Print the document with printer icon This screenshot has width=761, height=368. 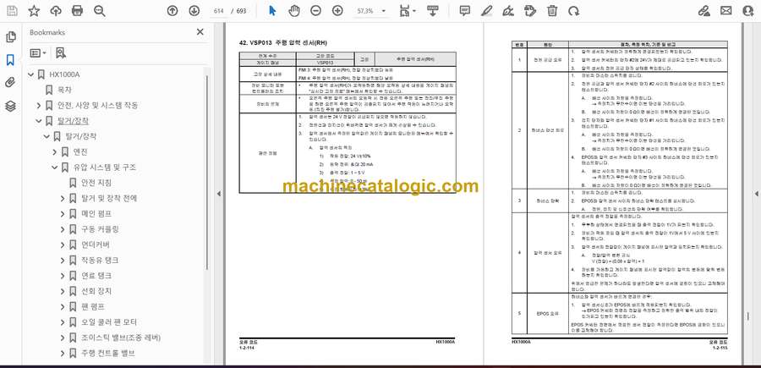[77, 11]
